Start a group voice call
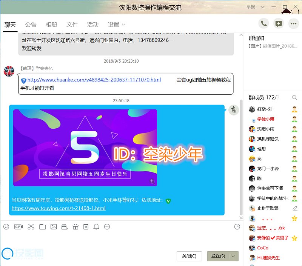The height and width of the screenshot is (266, 302). pos(263,24)
